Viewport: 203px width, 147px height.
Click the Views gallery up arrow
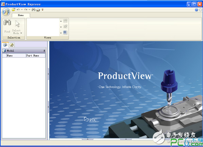[61, 21]
